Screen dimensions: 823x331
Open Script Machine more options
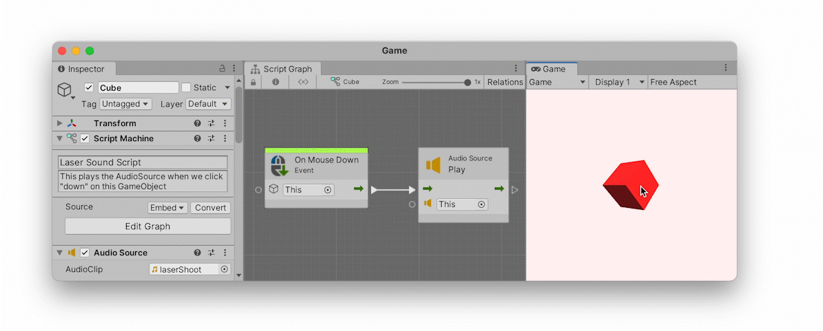click(225, 139)
